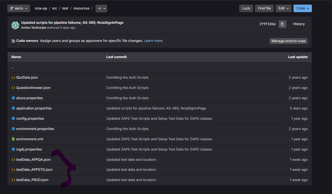Open config.properties file
This screenshot has height=194, width=332.
(x=30, y=119)
